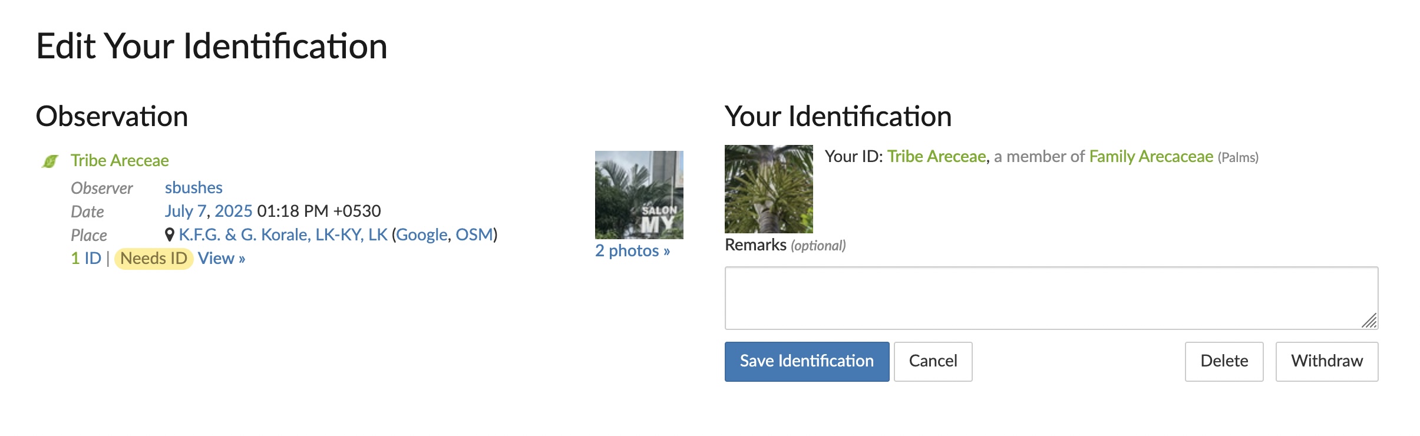Open the 2 photos » link
Screen dimensions: 1420x436
(632, 250)
